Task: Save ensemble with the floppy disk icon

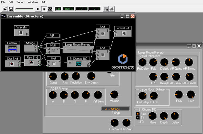Action: click(11, 9)
